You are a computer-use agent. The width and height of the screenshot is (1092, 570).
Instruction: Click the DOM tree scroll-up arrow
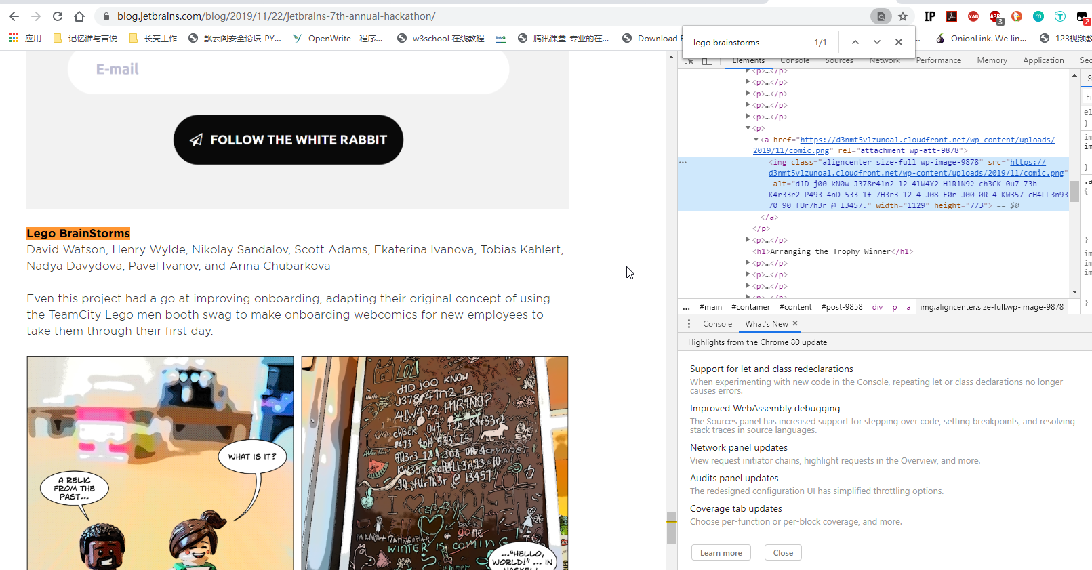(1074, 75)
